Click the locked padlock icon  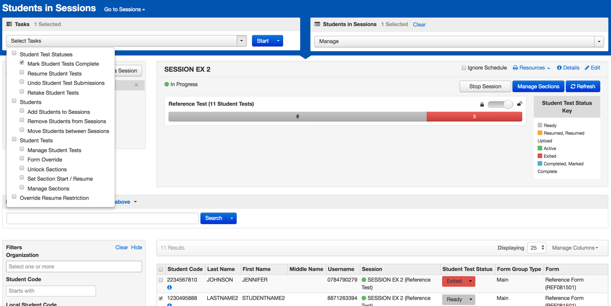point(482,104)
